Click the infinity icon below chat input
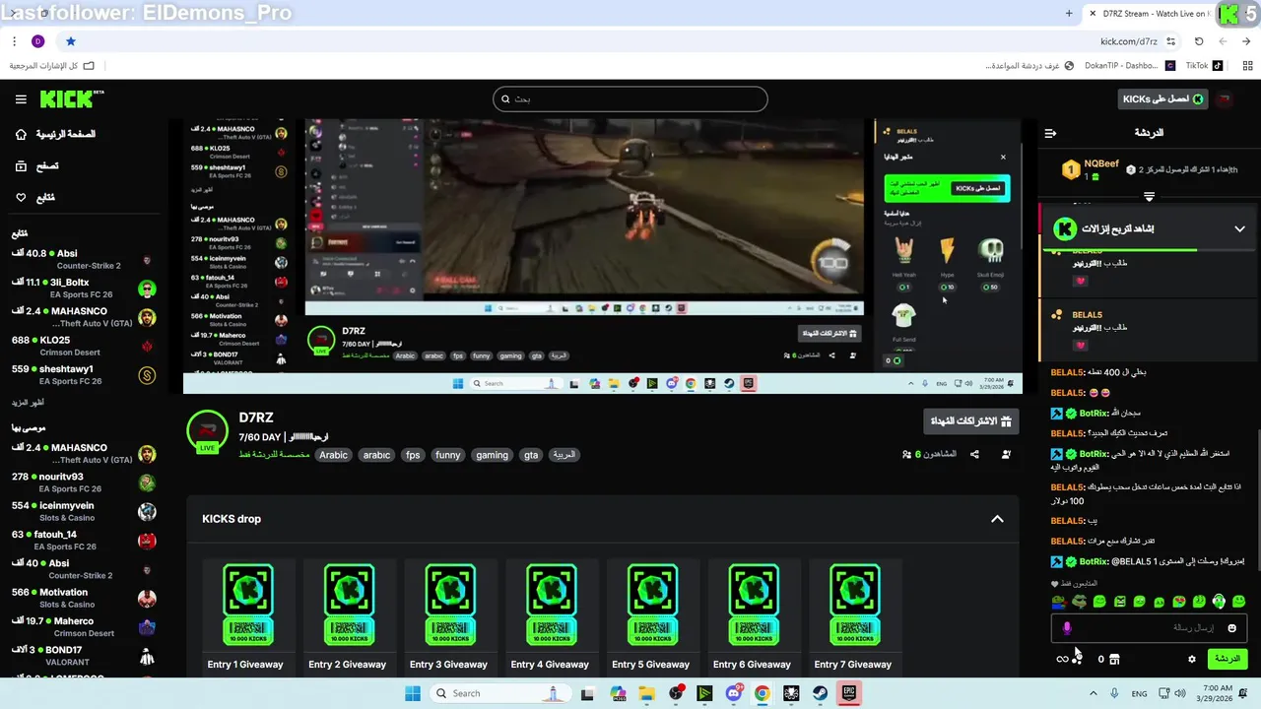This screenshot has width=1261, height=709. (1062, 659)
